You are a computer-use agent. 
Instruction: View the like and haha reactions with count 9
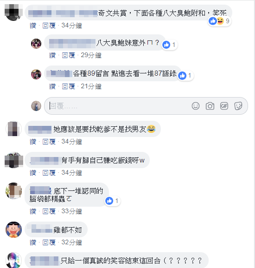(219, 21)
